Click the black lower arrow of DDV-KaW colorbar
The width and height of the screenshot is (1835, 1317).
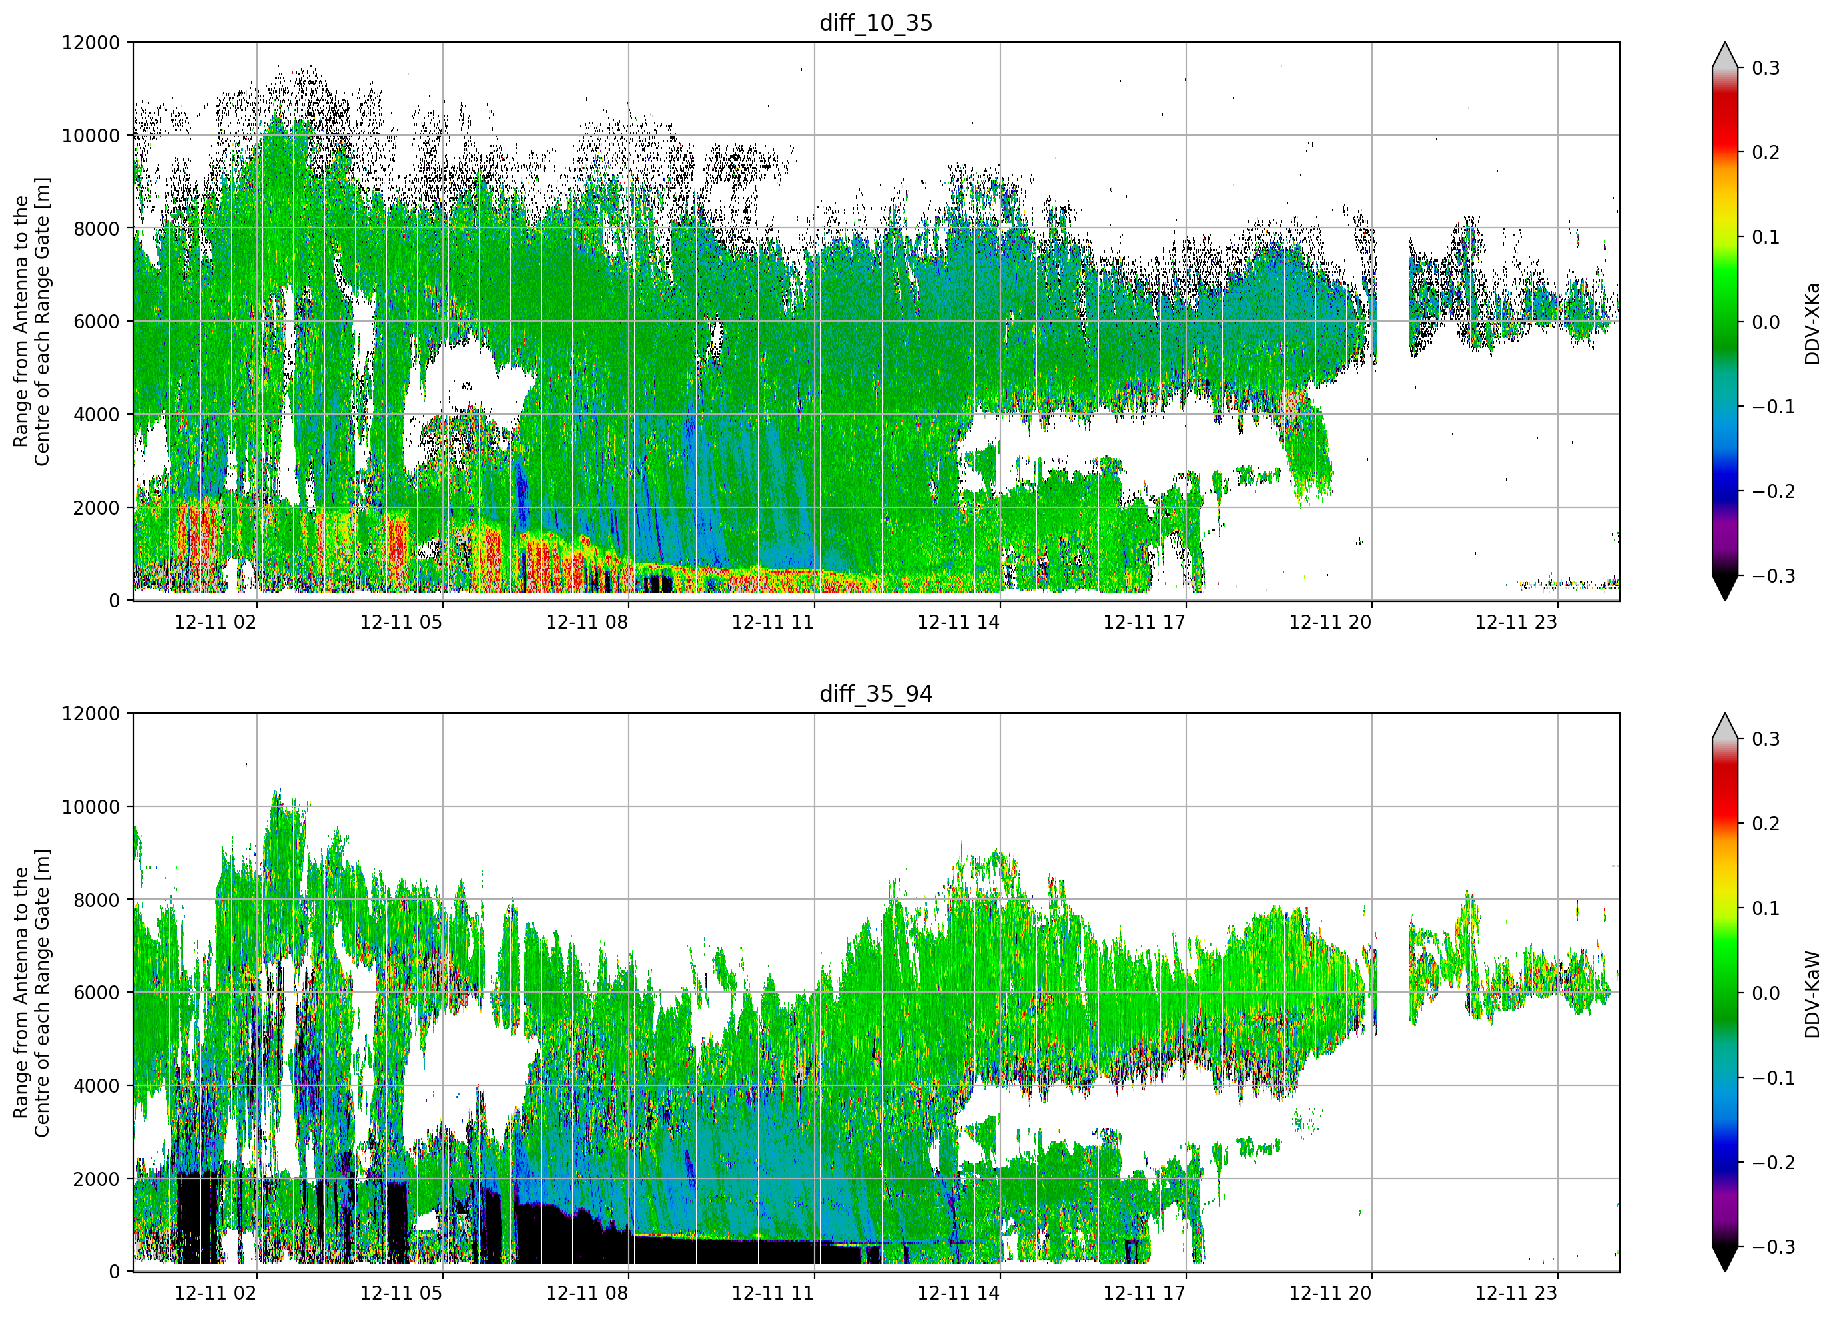(1725, 1257)
